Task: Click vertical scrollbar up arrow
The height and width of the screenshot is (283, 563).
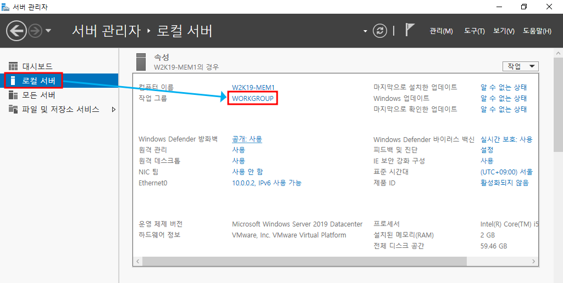Action: coord(558,53)
